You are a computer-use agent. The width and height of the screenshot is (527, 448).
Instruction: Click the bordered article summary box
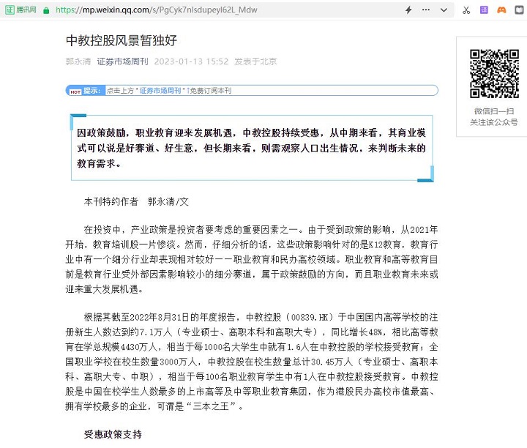[252, 149]
